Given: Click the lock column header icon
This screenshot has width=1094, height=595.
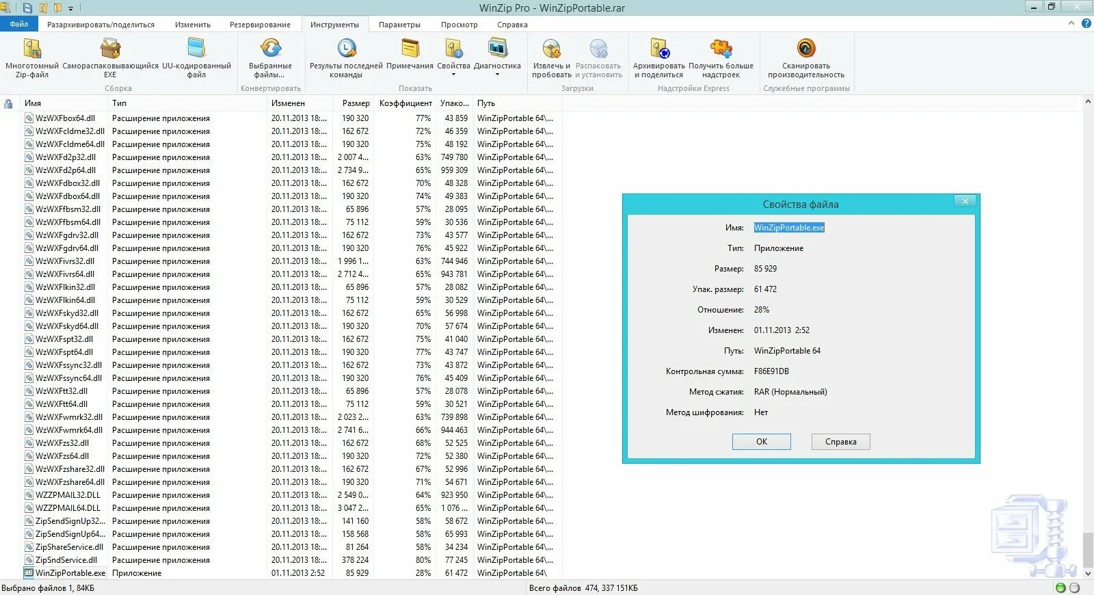Looking at the screenshot, I should (x=8, y=103).
